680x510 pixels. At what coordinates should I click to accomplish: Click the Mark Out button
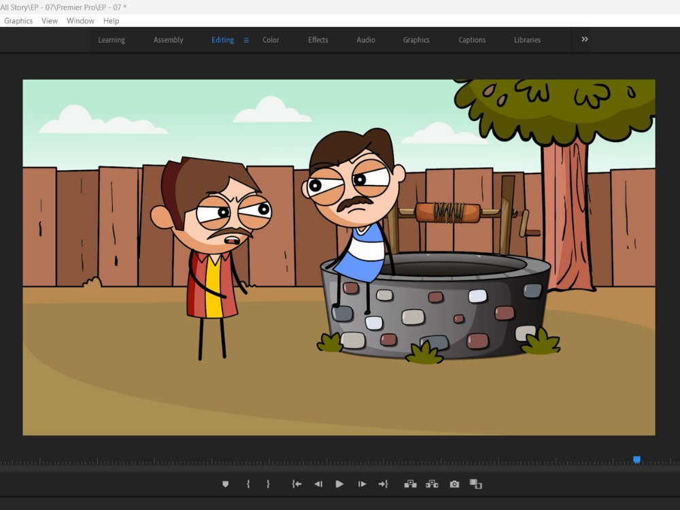tap(268, 484)
